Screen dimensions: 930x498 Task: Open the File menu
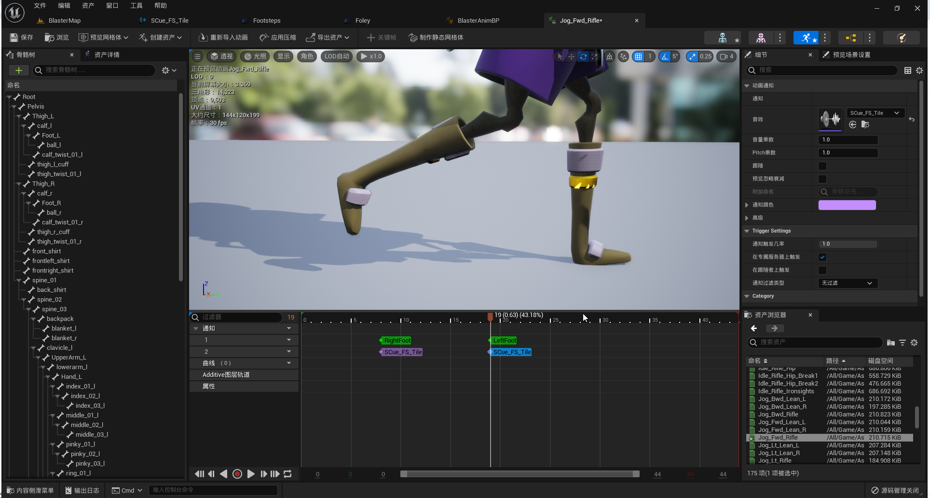(x=40, y=6)
